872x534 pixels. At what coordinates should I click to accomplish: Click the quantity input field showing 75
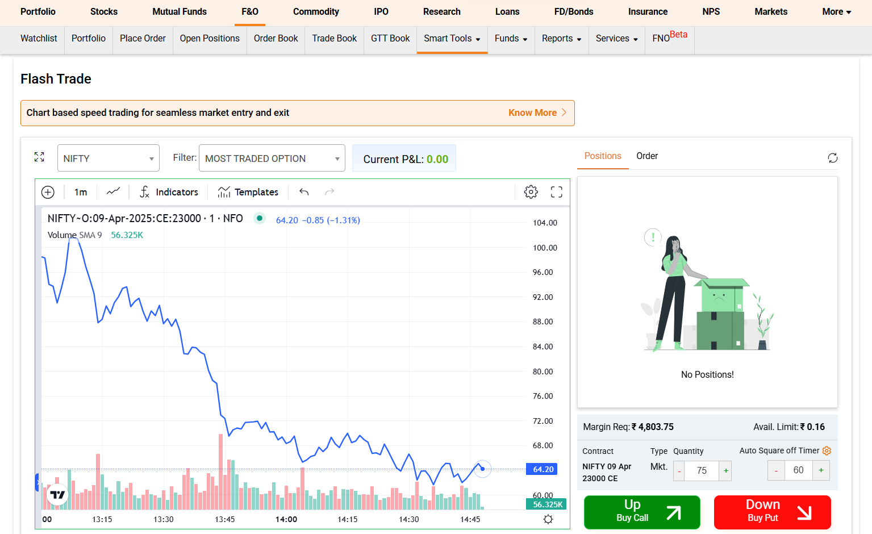coord(702,470)
